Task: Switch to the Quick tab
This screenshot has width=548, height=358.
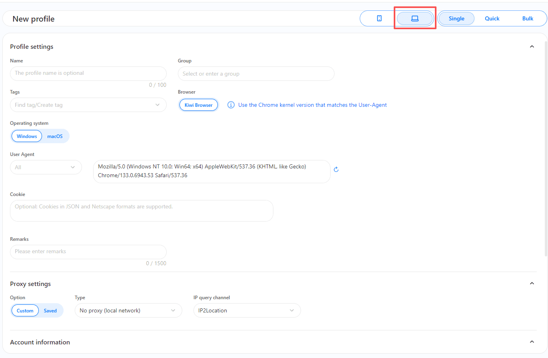Action: coord(492,18)
